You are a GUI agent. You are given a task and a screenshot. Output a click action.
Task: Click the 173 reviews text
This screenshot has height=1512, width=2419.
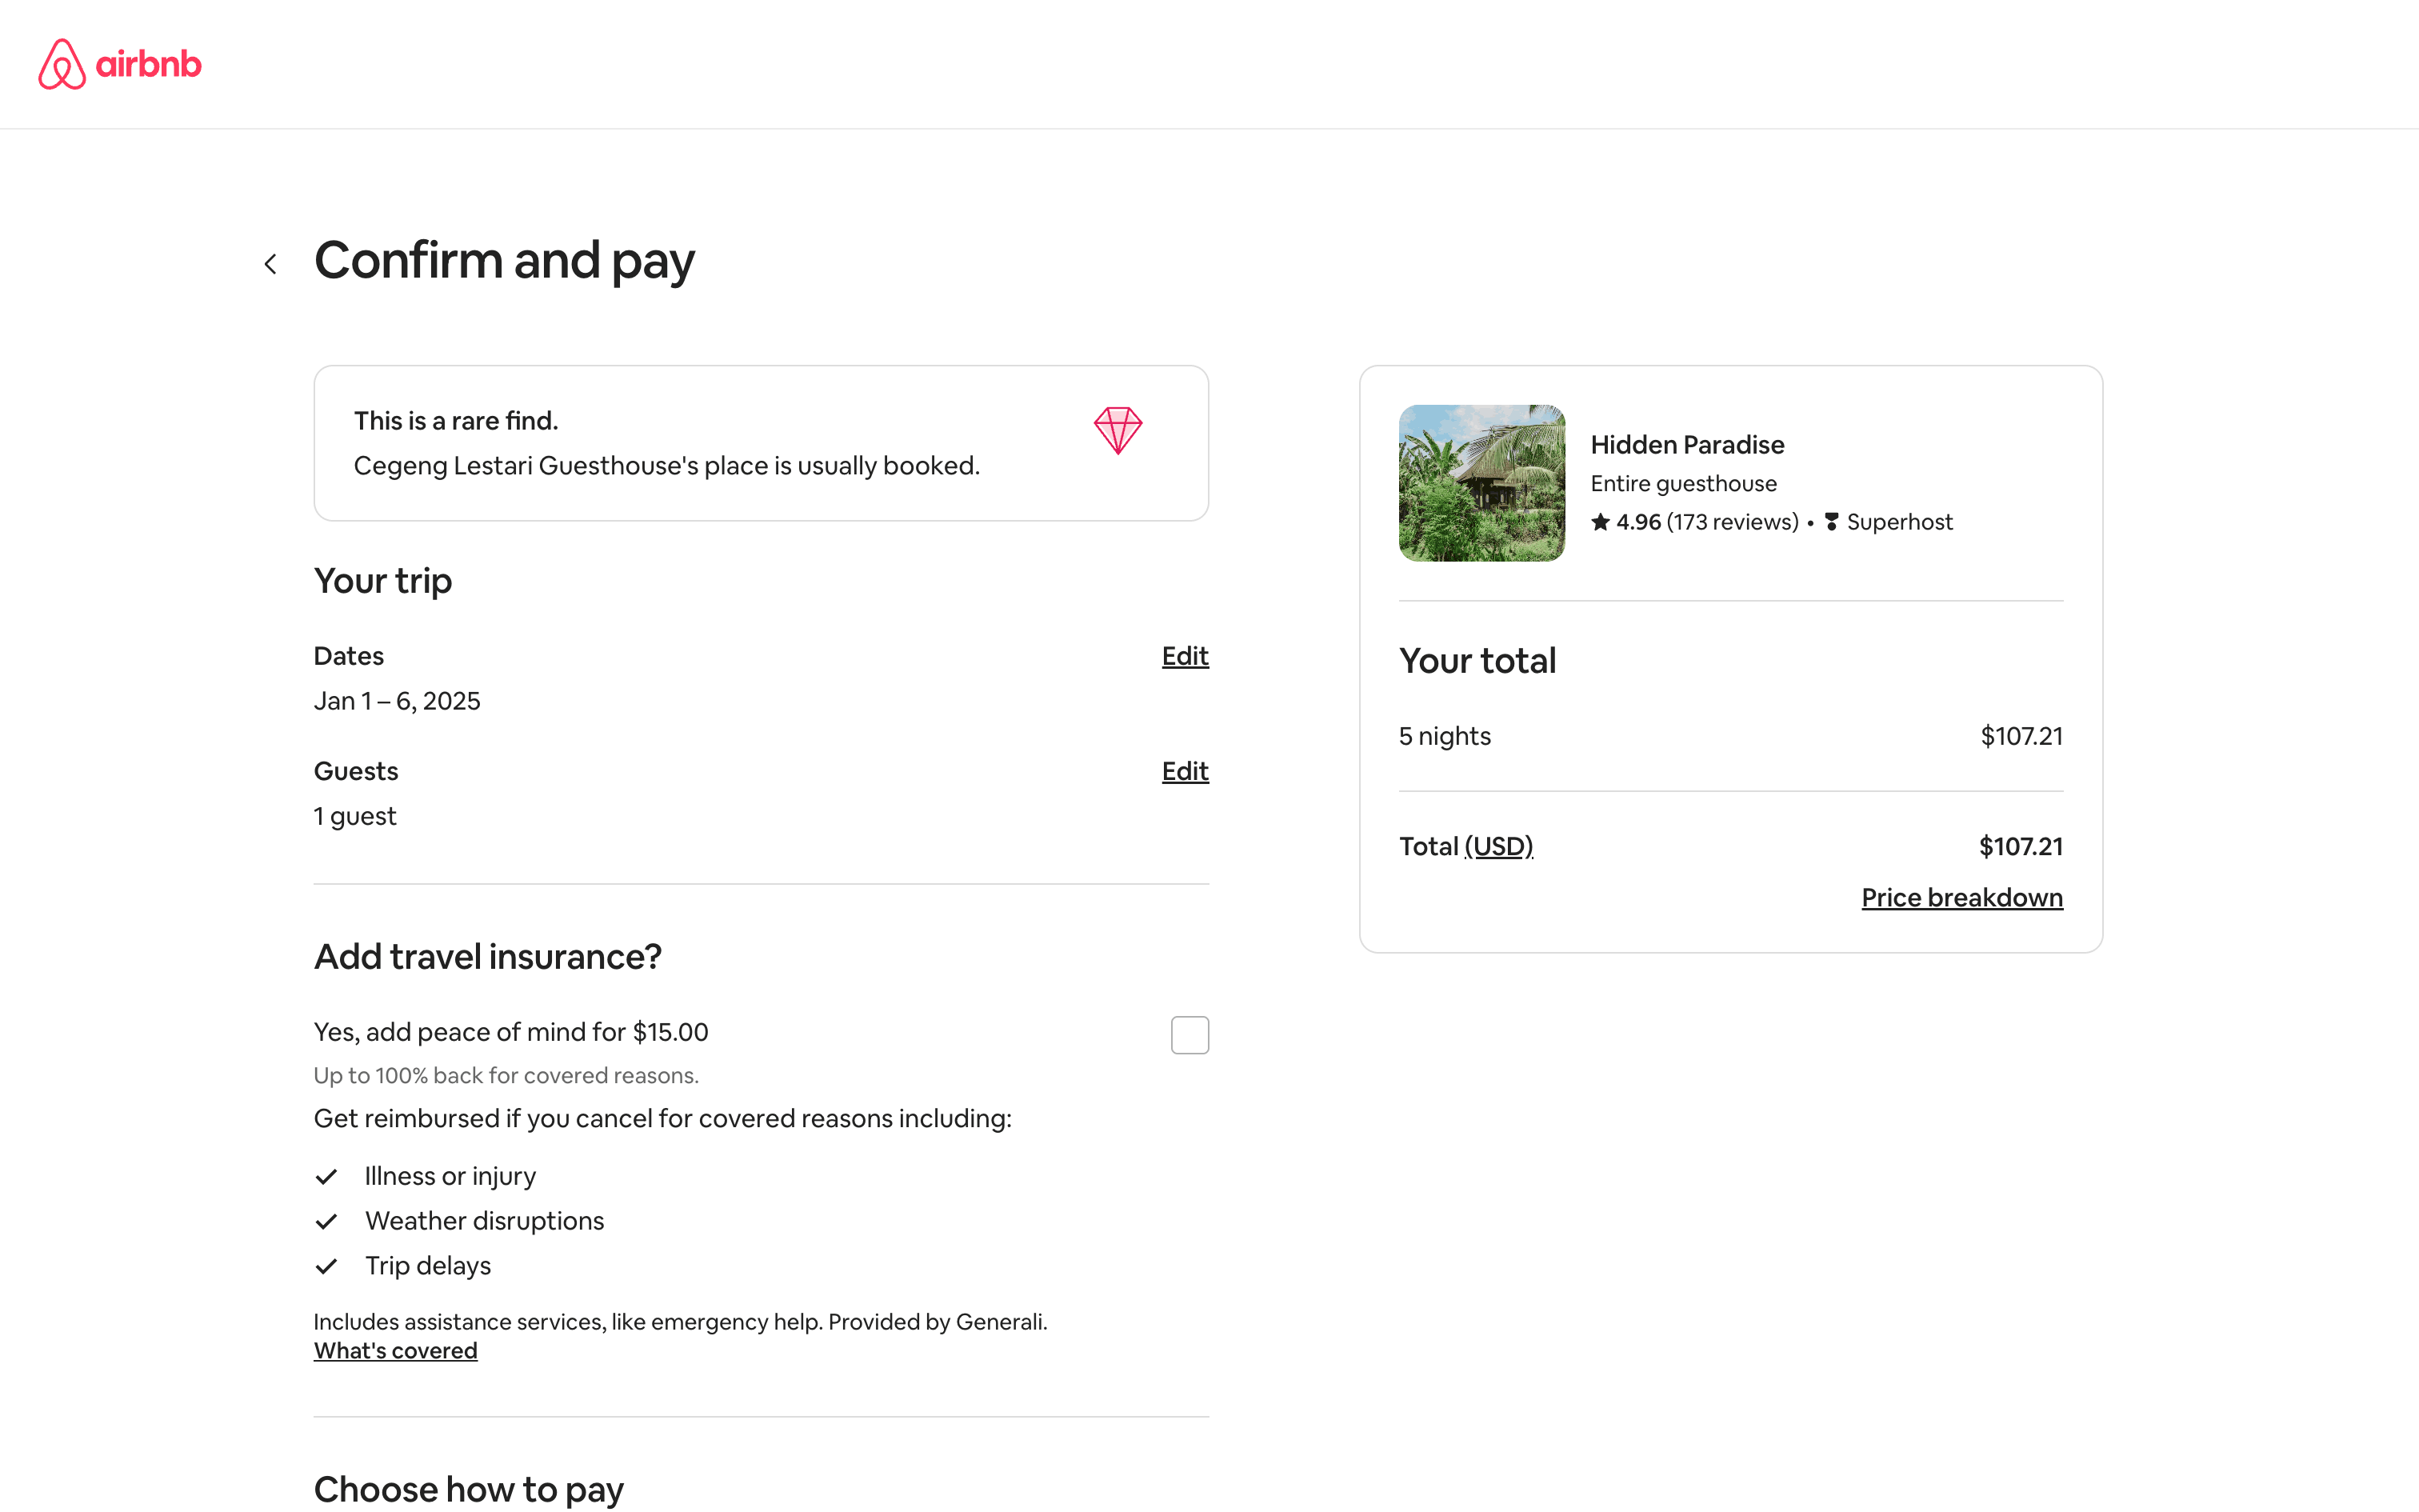1731,522
